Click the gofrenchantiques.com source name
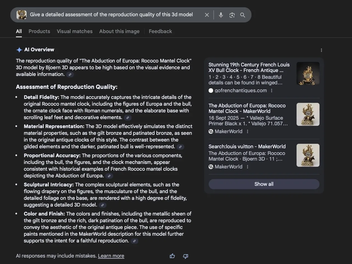The image size is (352, 264). tap(241, 91)
